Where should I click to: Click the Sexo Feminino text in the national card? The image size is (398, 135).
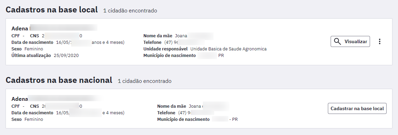point(27,119)
